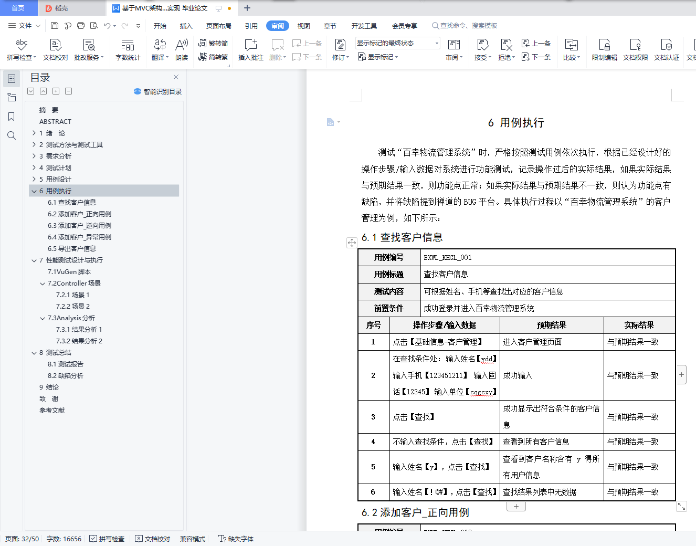This screenshot has width=696, height=546.
Task: Open the batch correction service (批改服务)
Action: point(89,50)
